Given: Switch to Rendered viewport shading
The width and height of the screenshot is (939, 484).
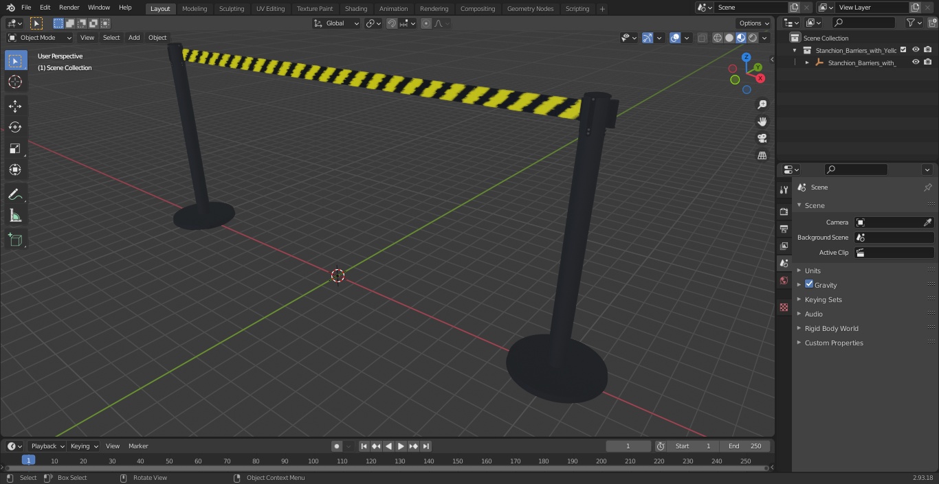Looking at the screenshot, I should coord(753,38).
